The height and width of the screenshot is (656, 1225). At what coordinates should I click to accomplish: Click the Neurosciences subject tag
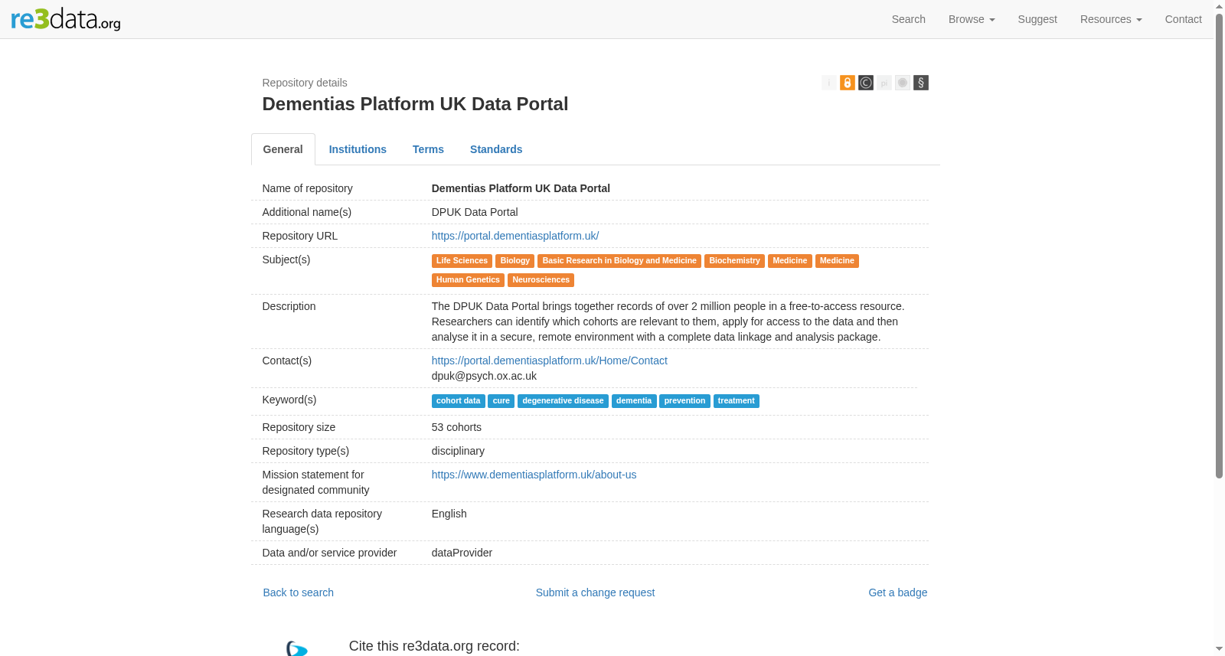pyautogui.click(x=541, y=280)
